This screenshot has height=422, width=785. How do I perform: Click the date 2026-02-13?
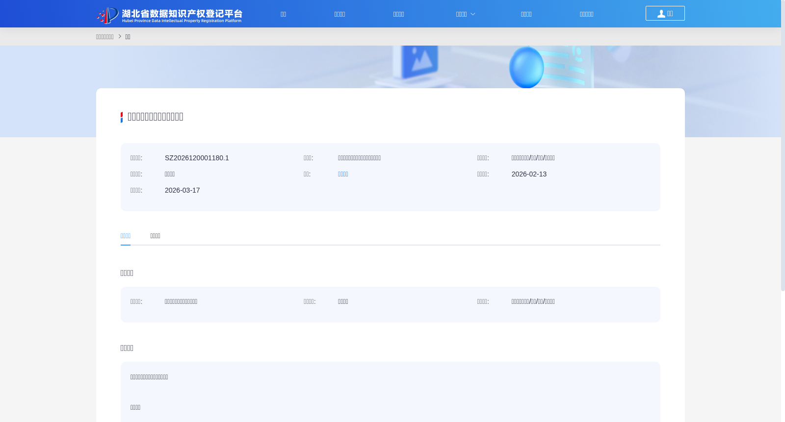coord(529,174)
